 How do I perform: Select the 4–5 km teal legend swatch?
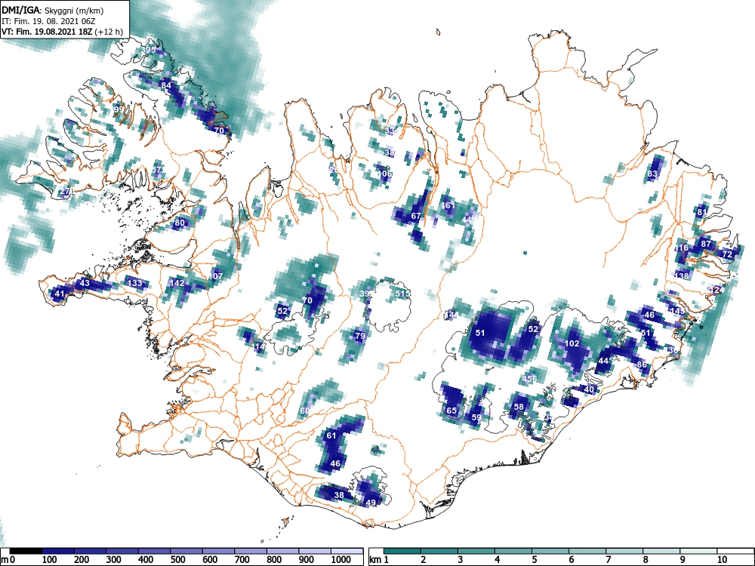[513, 551]
